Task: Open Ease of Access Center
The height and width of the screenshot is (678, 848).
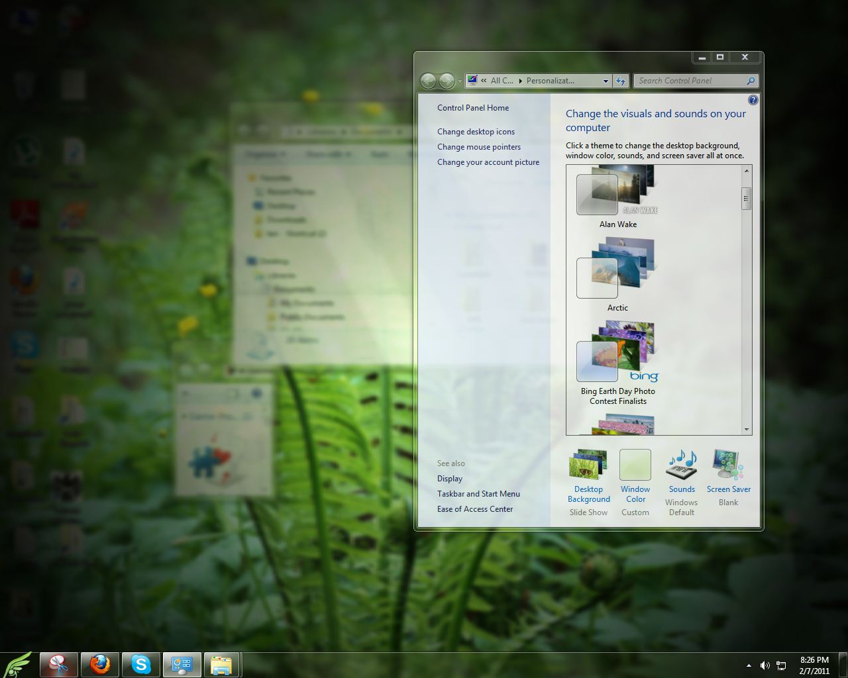Action: tap(475, 508)
